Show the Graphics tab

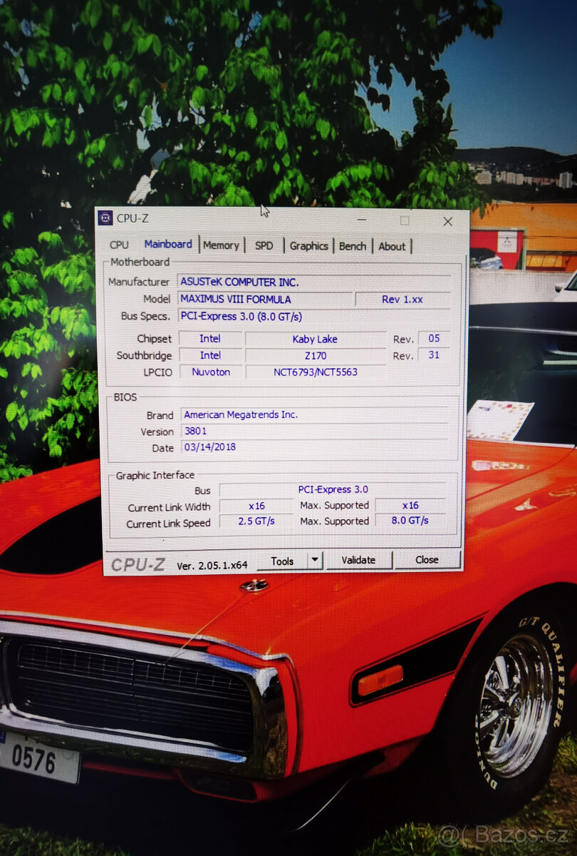coord(308,246)
